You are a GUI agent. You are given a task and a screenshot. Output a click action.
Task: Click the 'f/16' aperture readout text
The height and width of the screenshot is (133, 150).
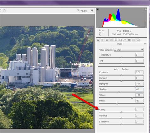click(x=119, y=31)
